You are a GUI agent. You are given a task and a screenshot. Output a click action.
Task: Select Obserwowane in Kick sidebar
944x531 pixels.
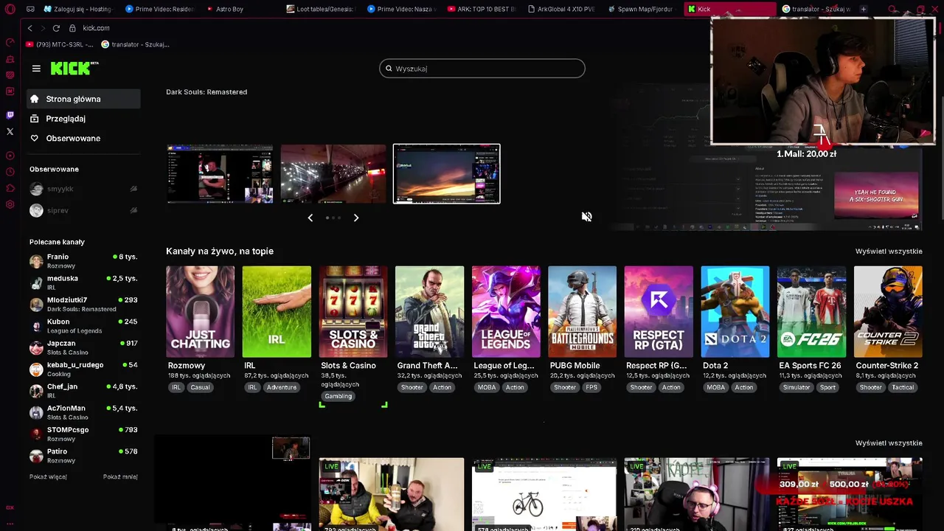click(83, 138)
